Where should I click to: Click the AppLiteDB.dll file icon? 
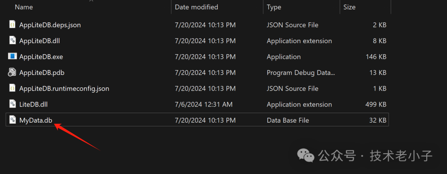[12, 41]
